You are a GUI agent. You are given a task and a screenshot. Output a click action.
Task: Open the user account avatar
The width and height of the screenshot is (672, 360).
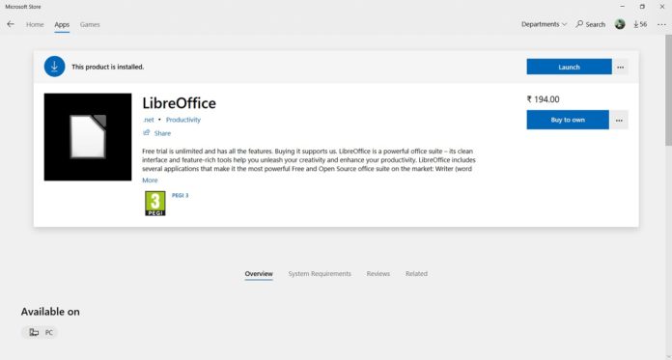620,24
